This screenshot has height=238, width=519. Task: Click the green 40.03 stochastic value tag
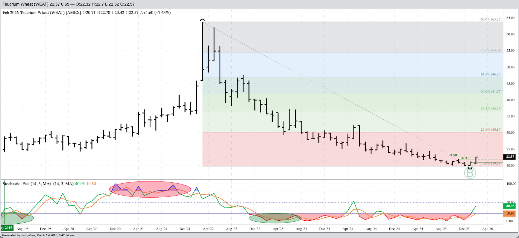(510, 206)
